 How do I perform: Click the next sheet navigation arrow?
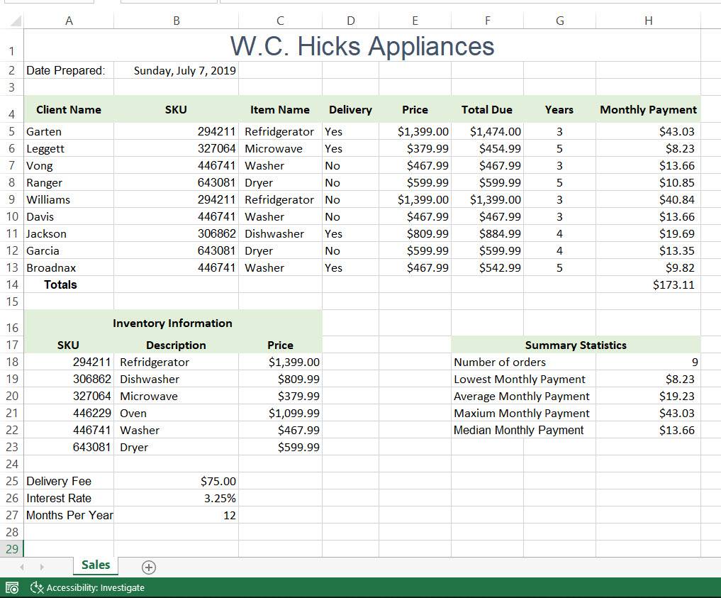tap(42, 567)
